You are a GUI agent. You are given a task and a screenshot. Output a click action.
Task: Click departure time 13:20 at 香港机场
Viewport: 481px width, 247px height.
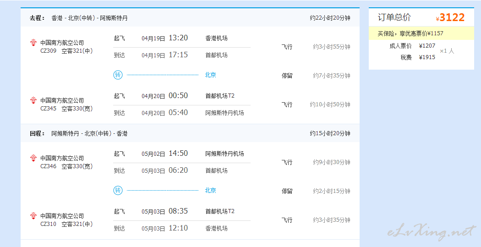(178, 38)
